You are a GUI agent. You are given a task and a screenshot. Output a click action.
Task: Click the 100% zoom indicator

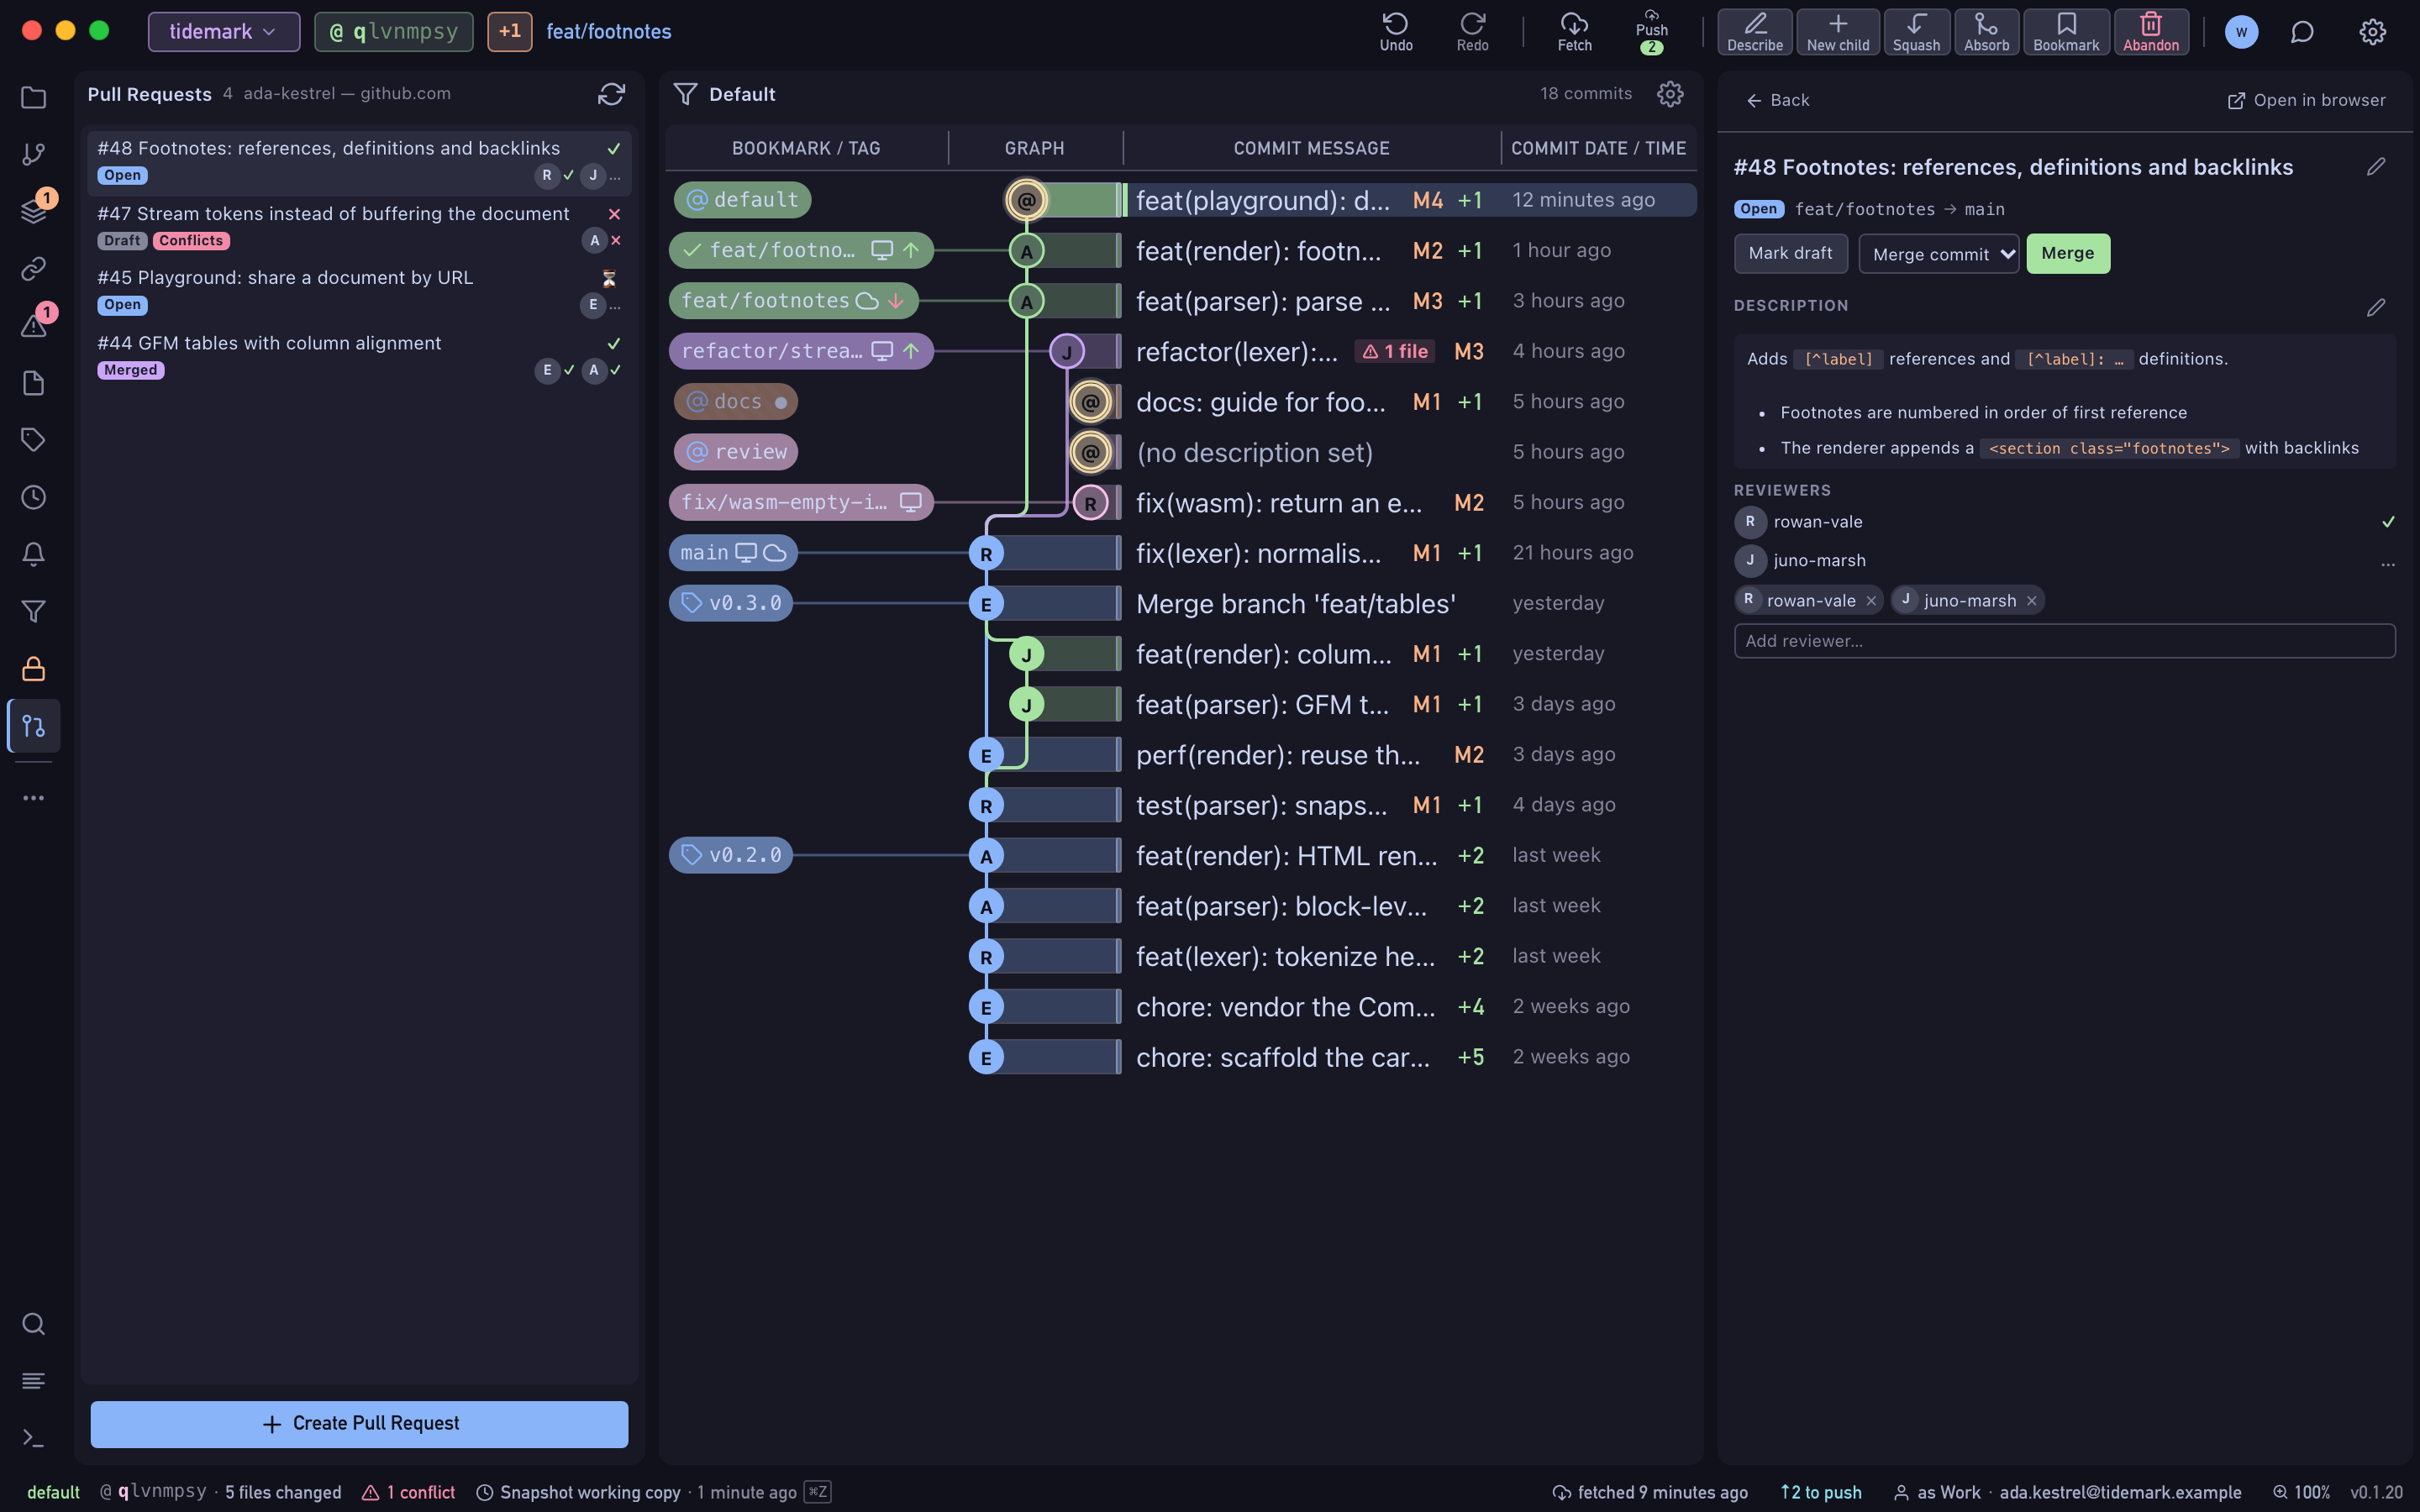point(2302,1492)
